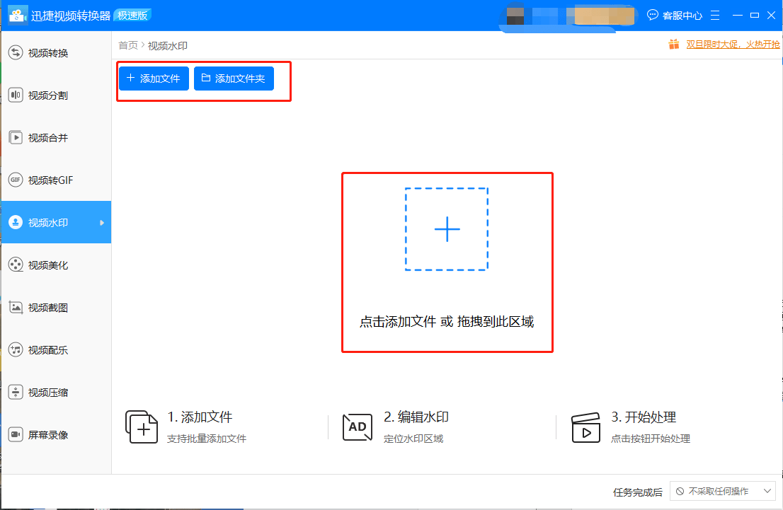783x510 pixels.
Task: Click the gift promotion icon
Action: point(673,45)
